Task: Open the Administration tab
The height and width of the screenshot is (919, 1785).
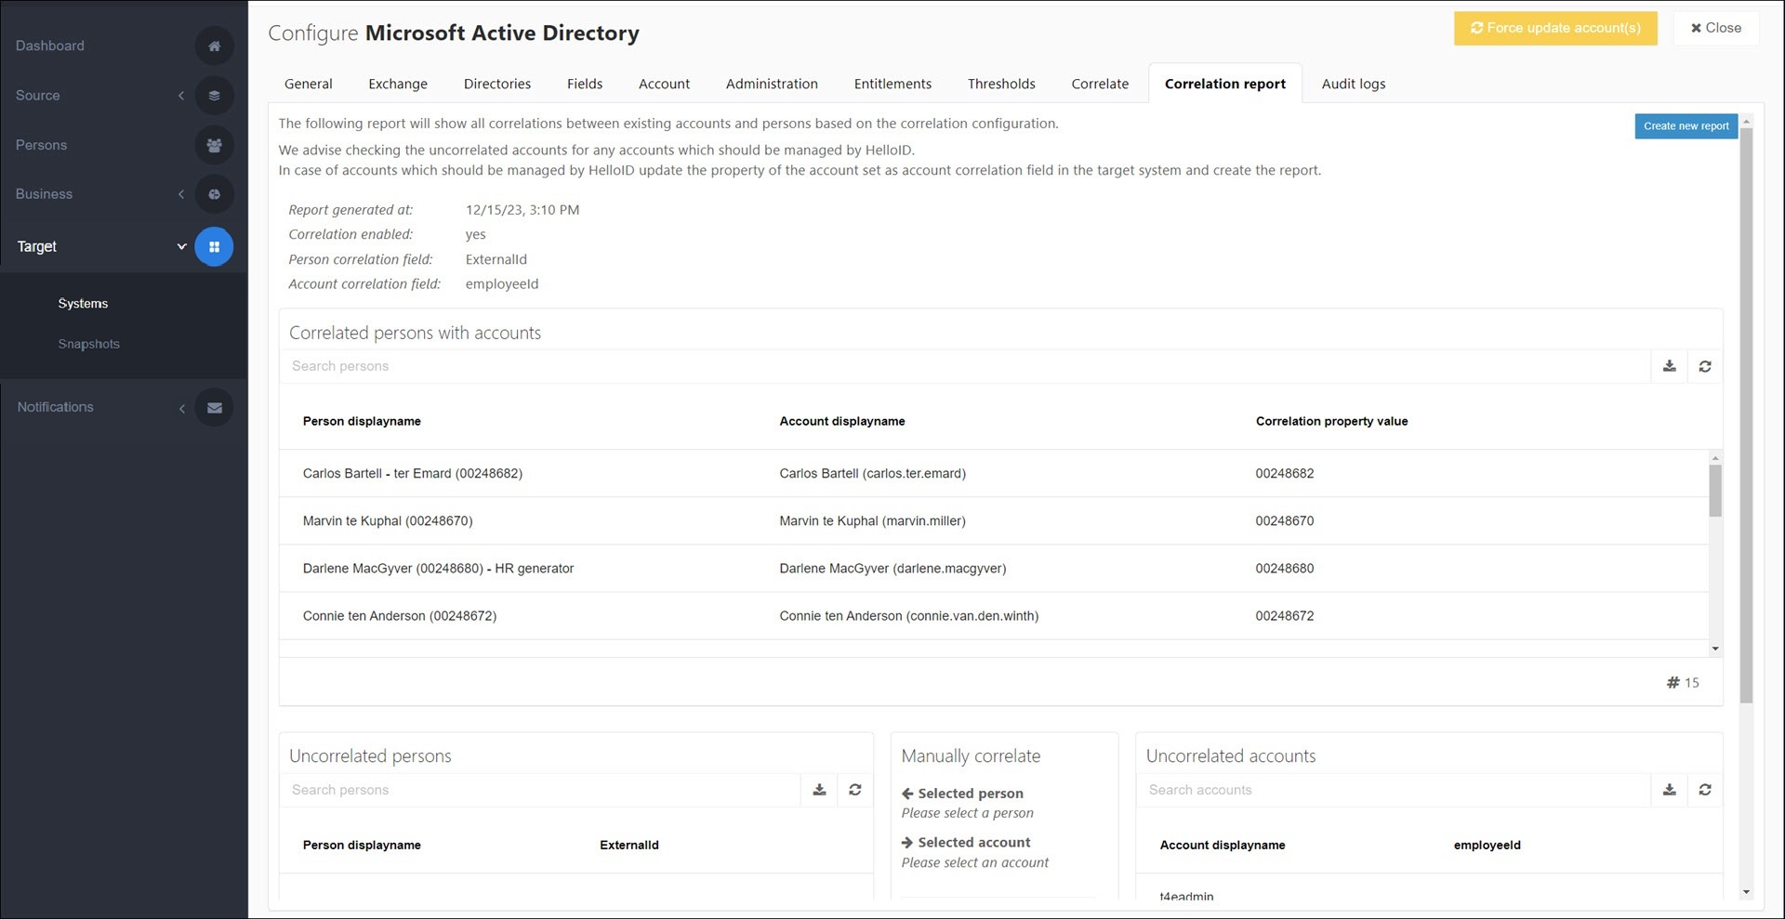Action: 772,84
